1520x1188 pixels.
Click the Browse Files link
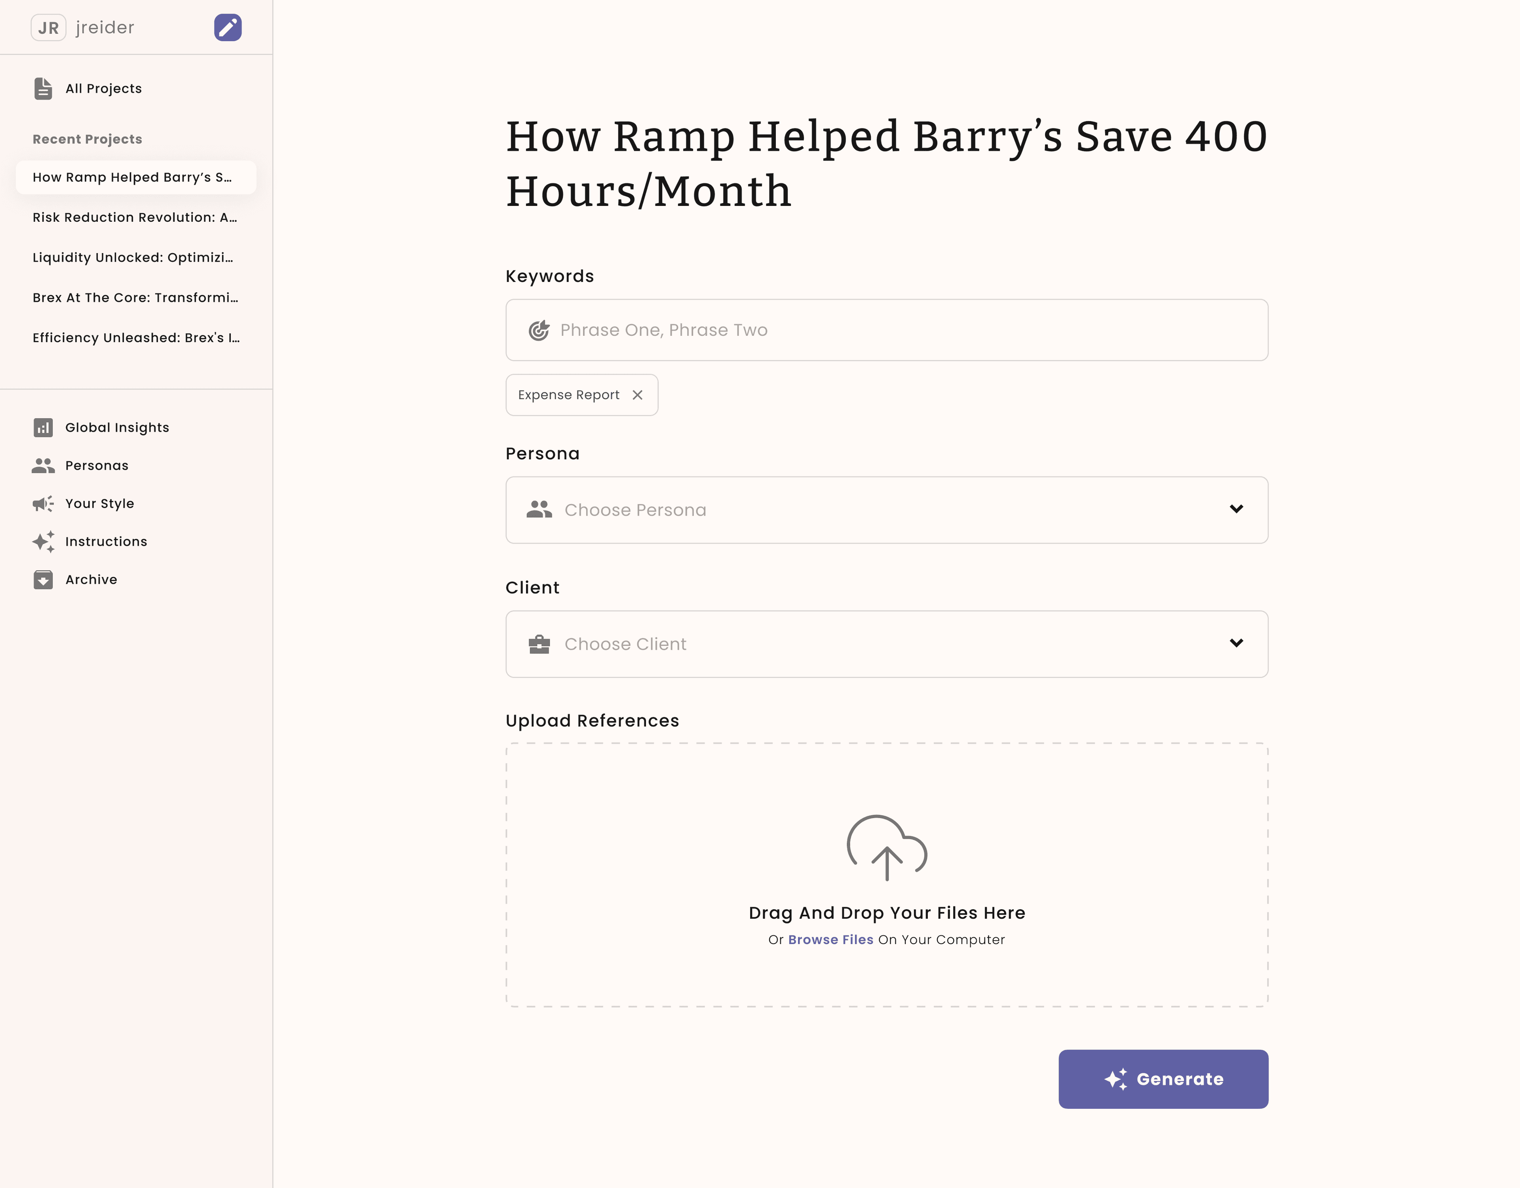(x=830, y=939)
